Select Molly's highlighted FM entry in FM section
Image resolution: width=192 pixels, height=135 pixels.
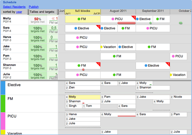click(83, 97)
